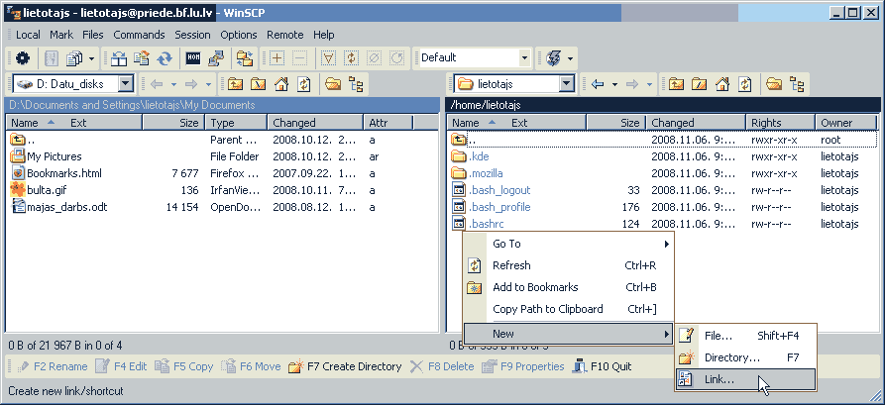Image resolution: width=885 pixels, height=405 pixels.
Task: Open local directory/bookmark folder icon
Action: click(x=333, y=84)
